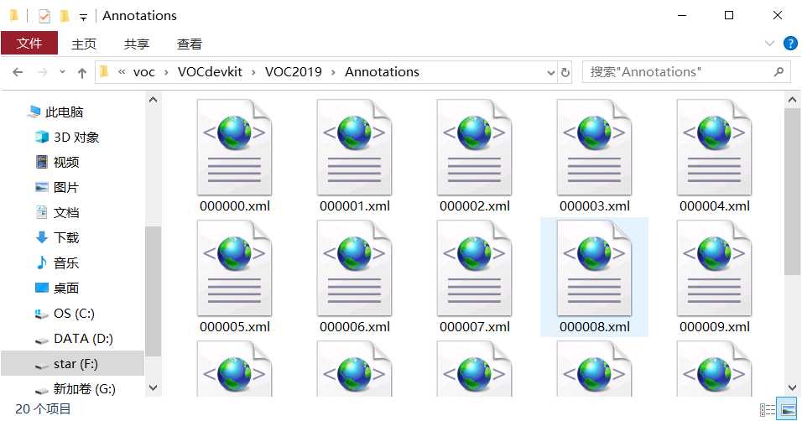Expand subfolders after VOCdevkit breadcrumb

(x=253, y=73)
